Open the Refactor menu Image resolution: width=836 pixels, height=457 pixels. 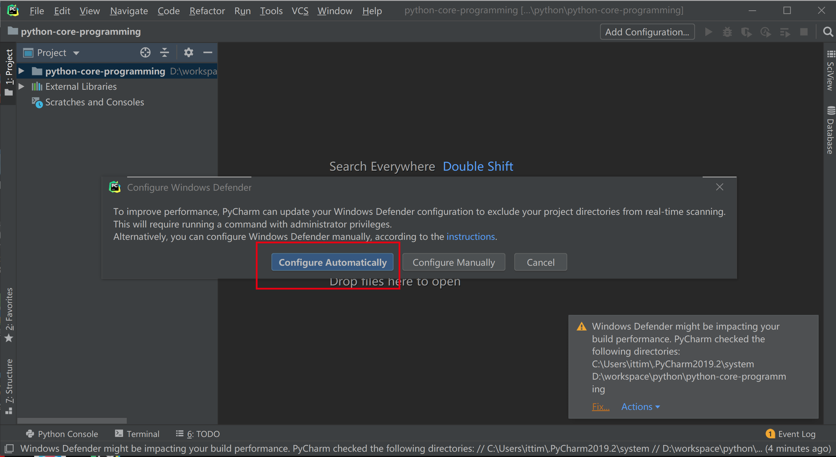(x=207, y=11)
